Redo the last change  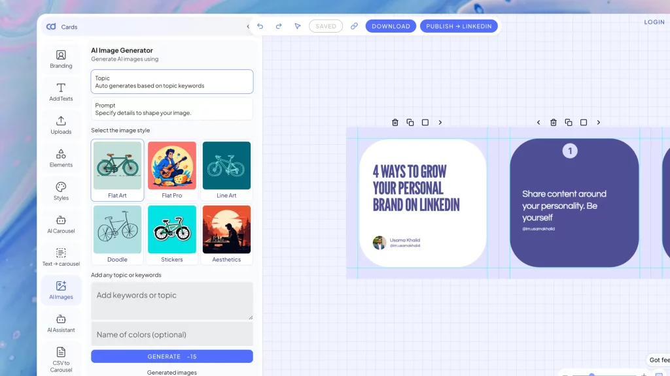point(278,25)
